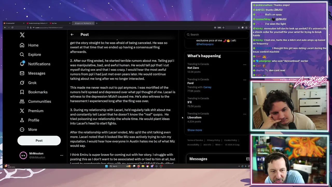Select the quqco on X browser tab
Image resolution: width=332 pixels, height=187 pixels.
83,23
